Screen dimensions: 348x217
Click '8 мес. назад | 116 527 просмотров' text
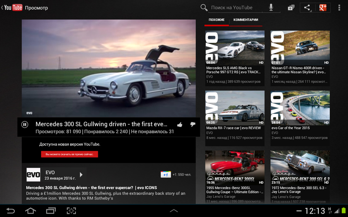coord(234,137)
